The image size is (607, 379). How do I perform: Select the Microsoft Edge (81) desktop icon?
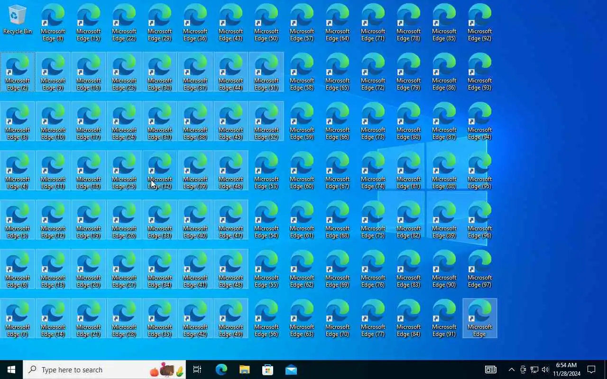point(409,171)
